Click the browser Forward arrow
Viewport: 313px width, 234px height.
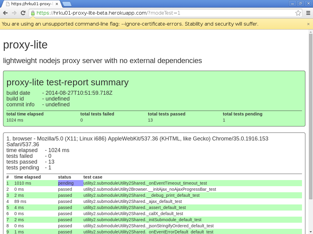pyautogui.click(x=14, y=13)
